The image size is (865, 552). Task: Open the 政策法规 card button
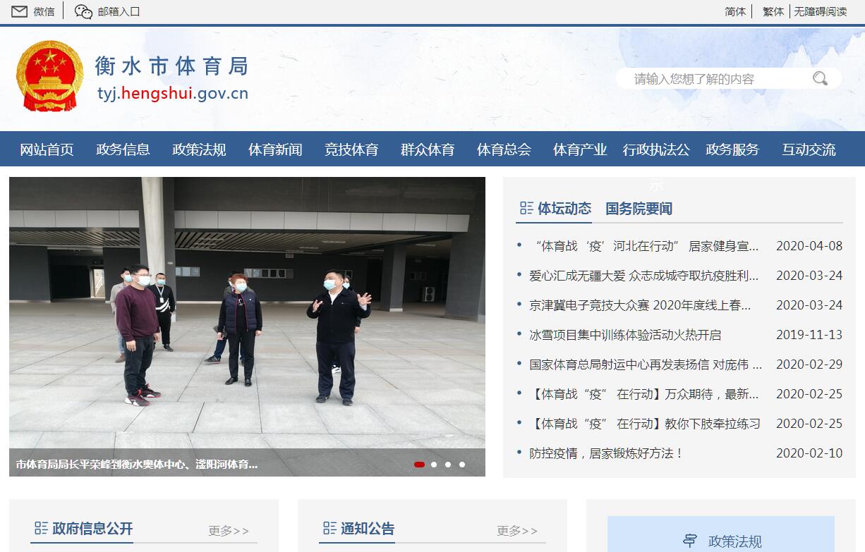click(x=721, y=534)
